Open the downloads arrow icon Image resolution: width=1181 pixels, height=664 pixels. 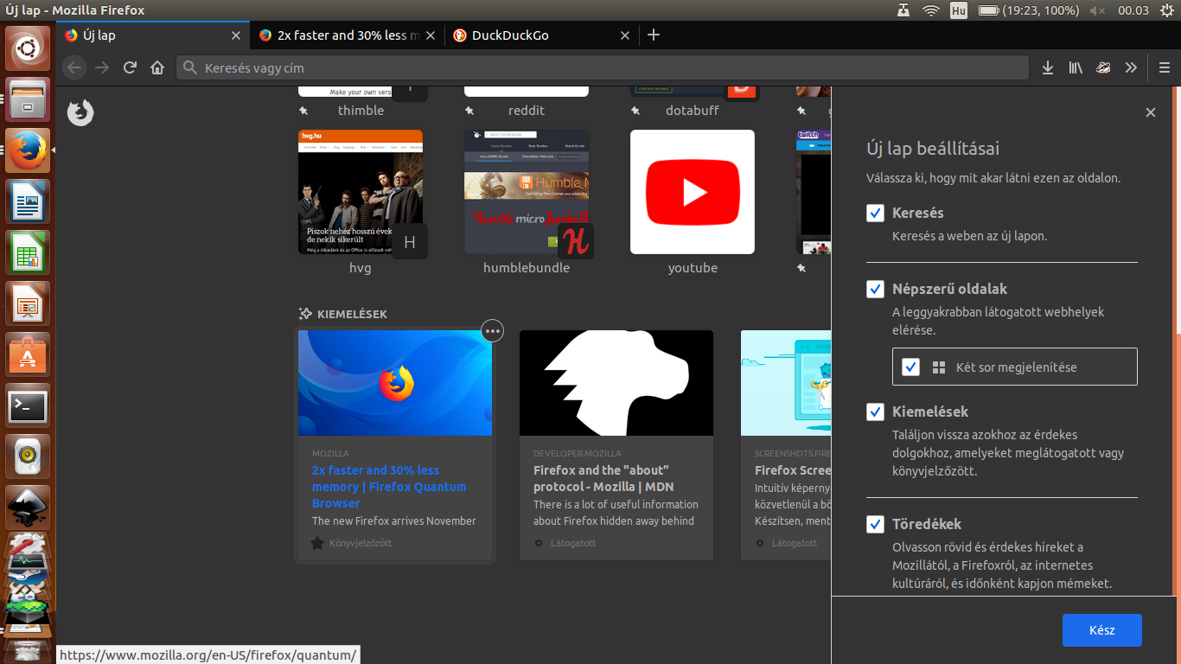pyautogui.click(x=1048, y=67)
